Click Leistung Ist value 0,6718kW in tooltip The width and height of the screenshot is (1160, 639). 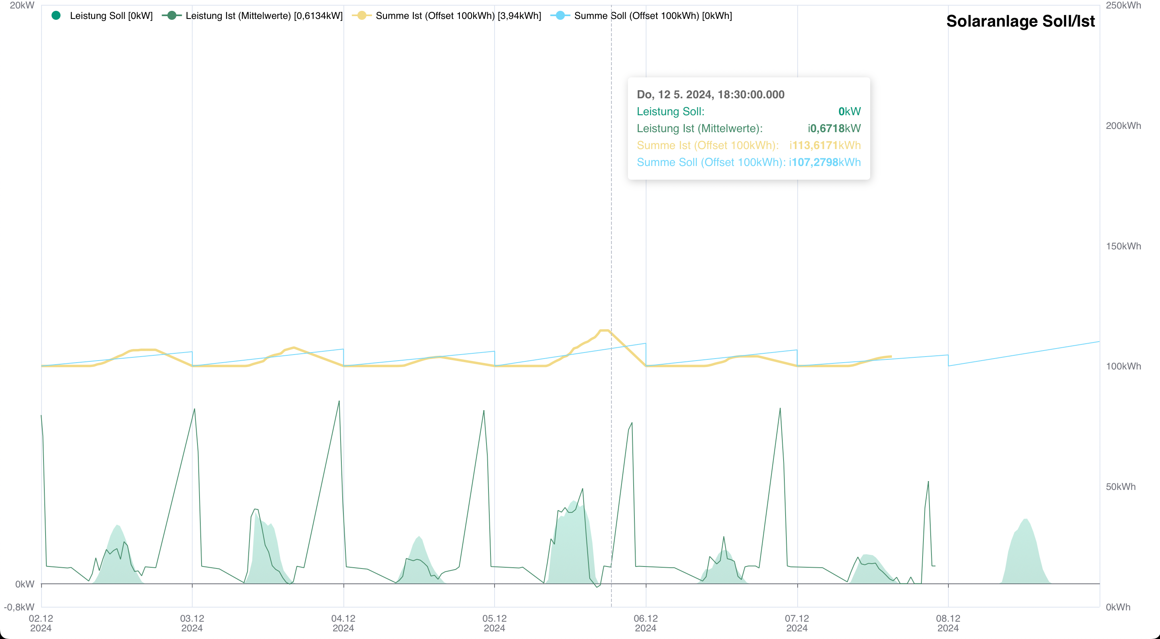[x=834, y=128]
